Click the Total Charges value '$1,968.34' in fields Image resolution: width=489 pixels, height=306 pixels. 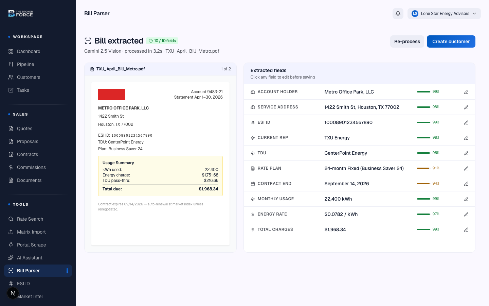[335, 230]
